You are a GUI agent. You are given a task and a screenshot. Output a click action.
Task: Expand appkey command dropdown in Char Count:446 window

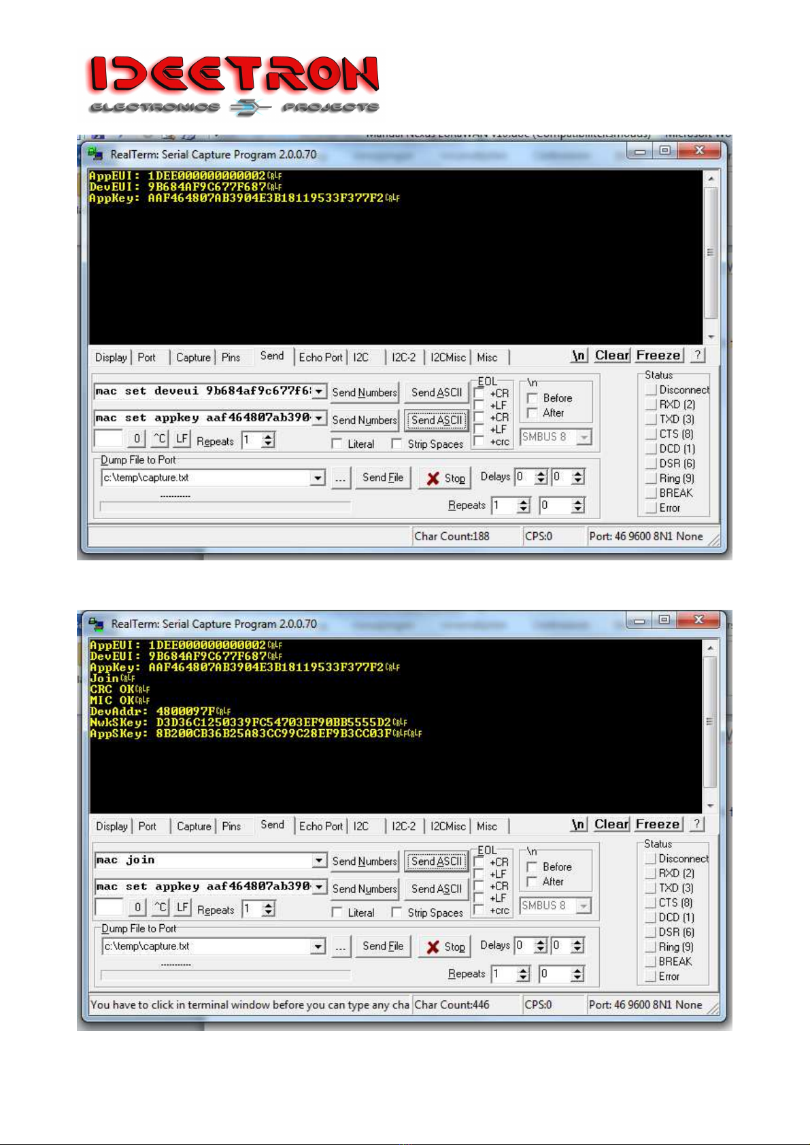[x=319, y=887]
